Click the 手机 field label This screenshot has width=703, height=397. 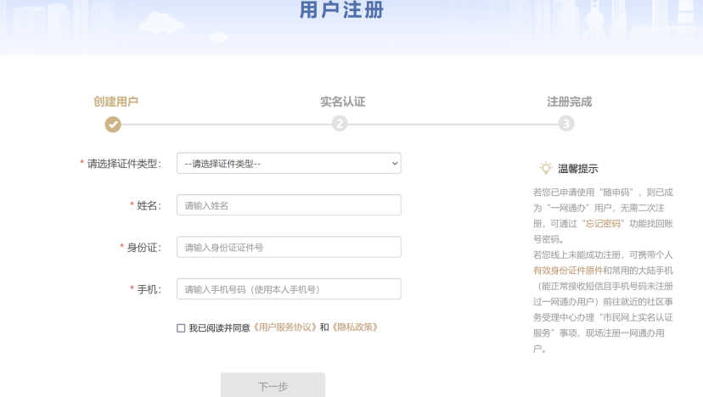pyautogui.click(x=149, y=289)
